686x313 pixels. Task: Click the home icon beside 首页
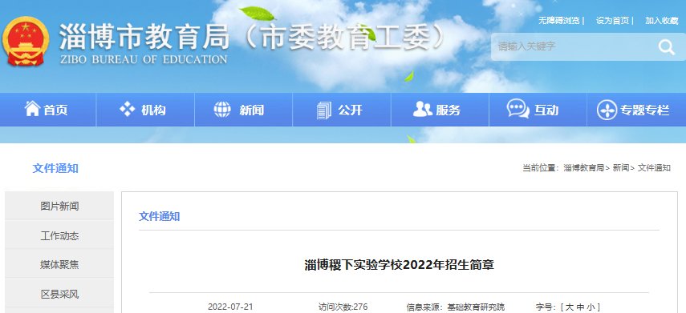coord(32,109)
